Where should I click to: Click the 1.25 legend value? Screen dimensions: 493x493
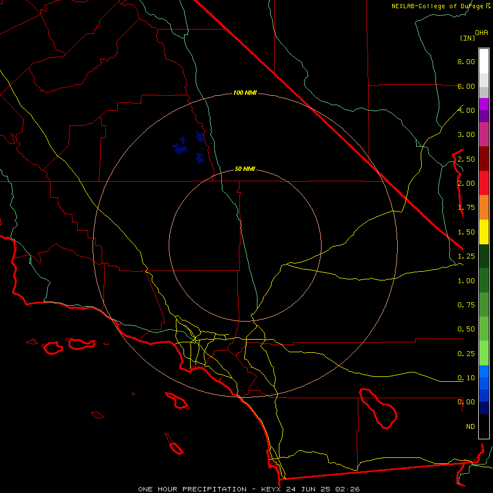click(466, 256)
